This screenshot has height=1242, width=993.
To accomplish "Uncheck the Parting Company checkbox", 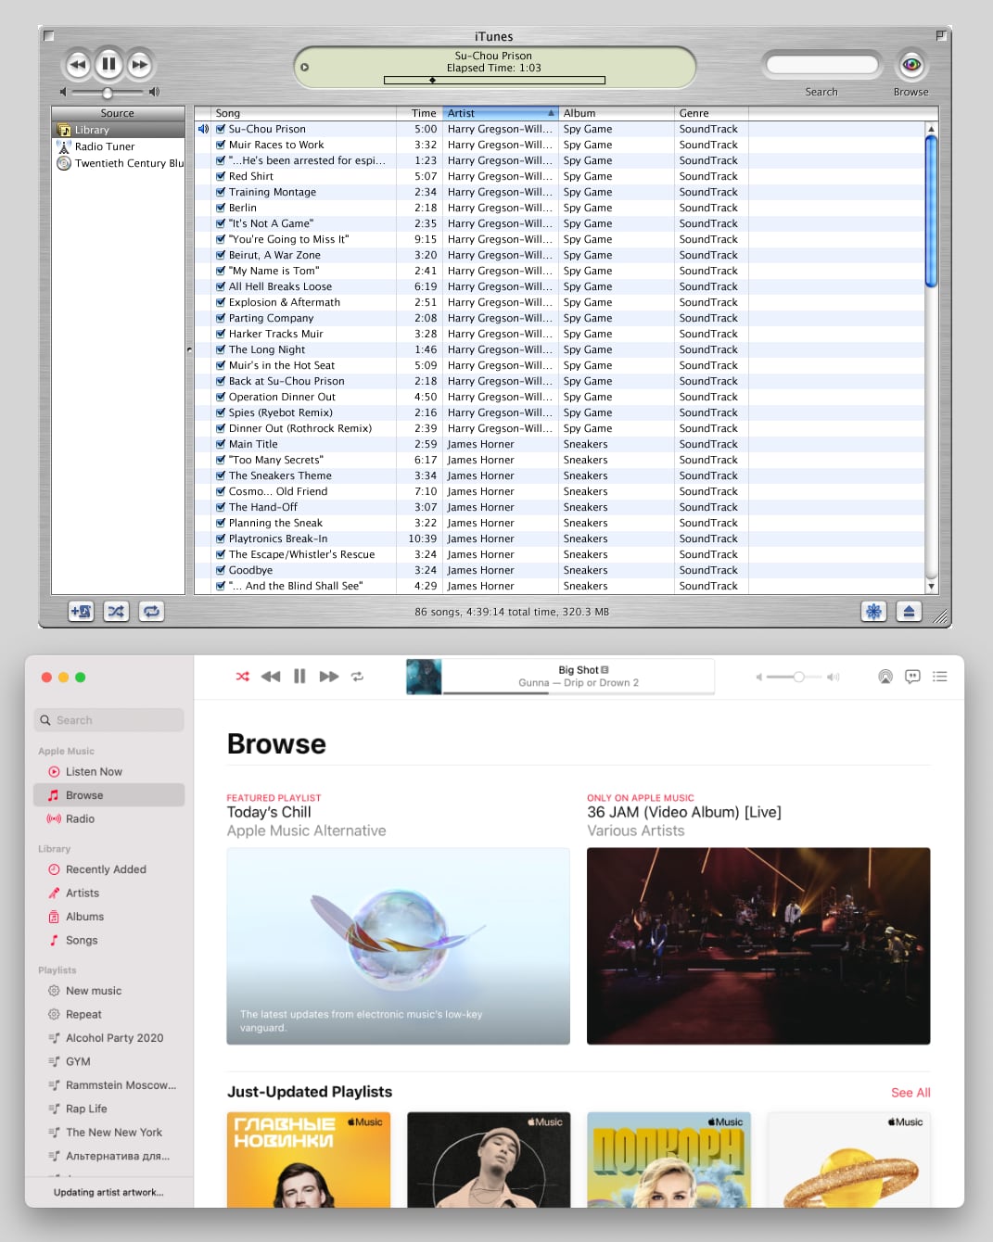I will point(221,318).
